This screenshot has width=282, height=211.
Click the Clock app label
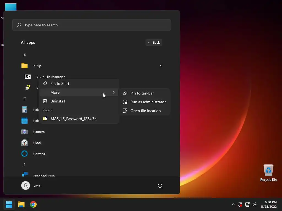(x=37, y=143)
